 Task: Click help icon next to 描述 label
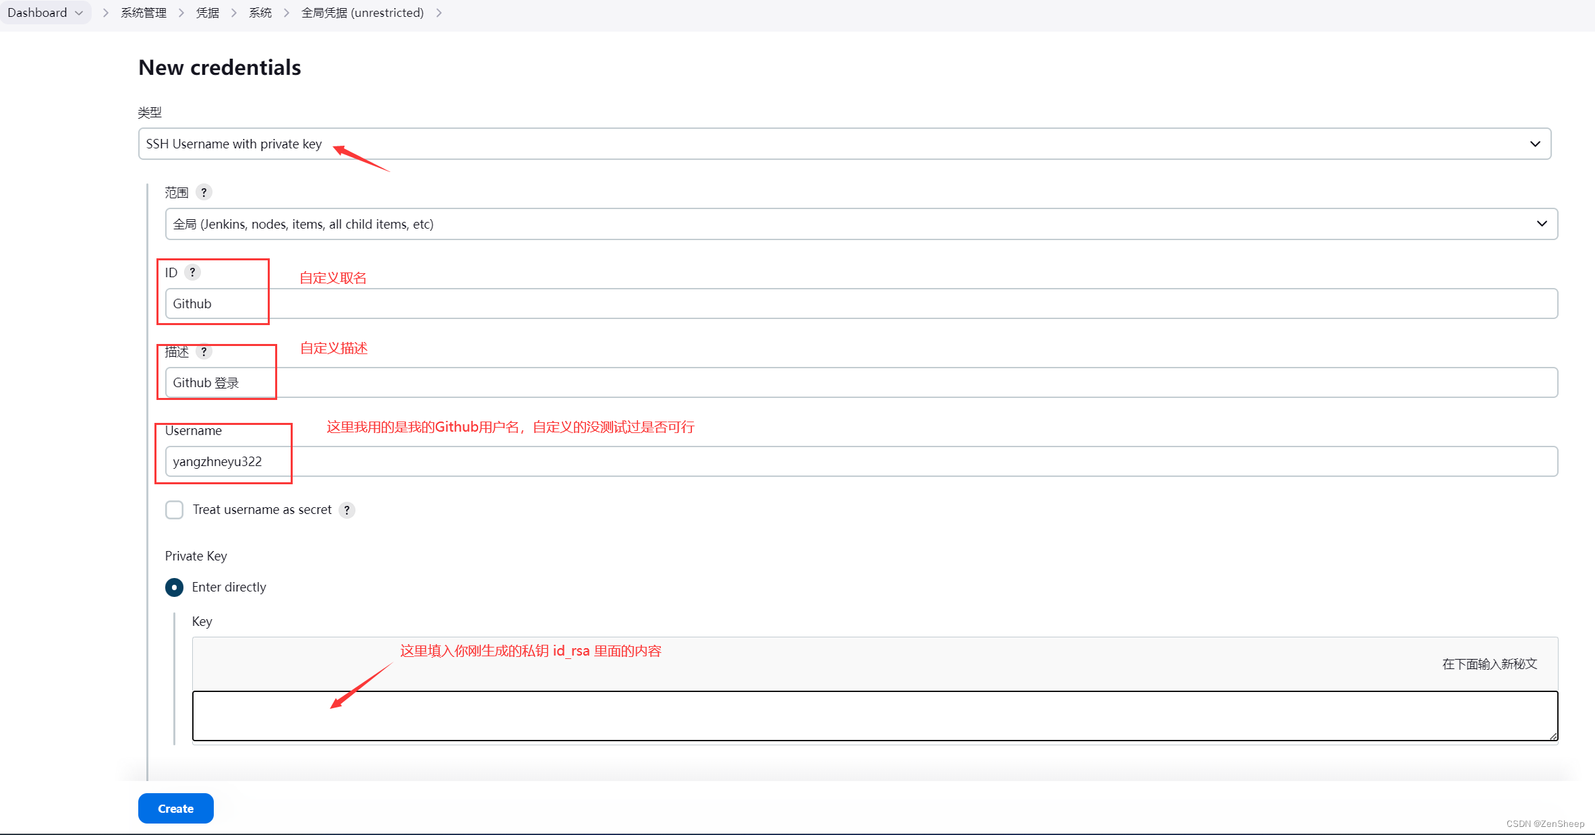click(204, 351)
